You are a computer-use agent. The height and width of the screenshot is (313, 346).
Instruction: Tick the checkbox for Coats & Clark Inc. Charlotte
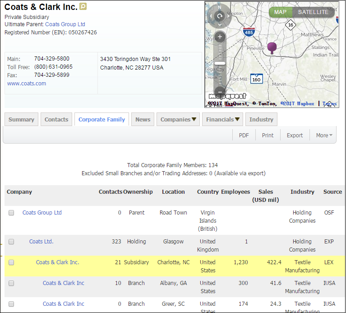click(x=11, y=262)
